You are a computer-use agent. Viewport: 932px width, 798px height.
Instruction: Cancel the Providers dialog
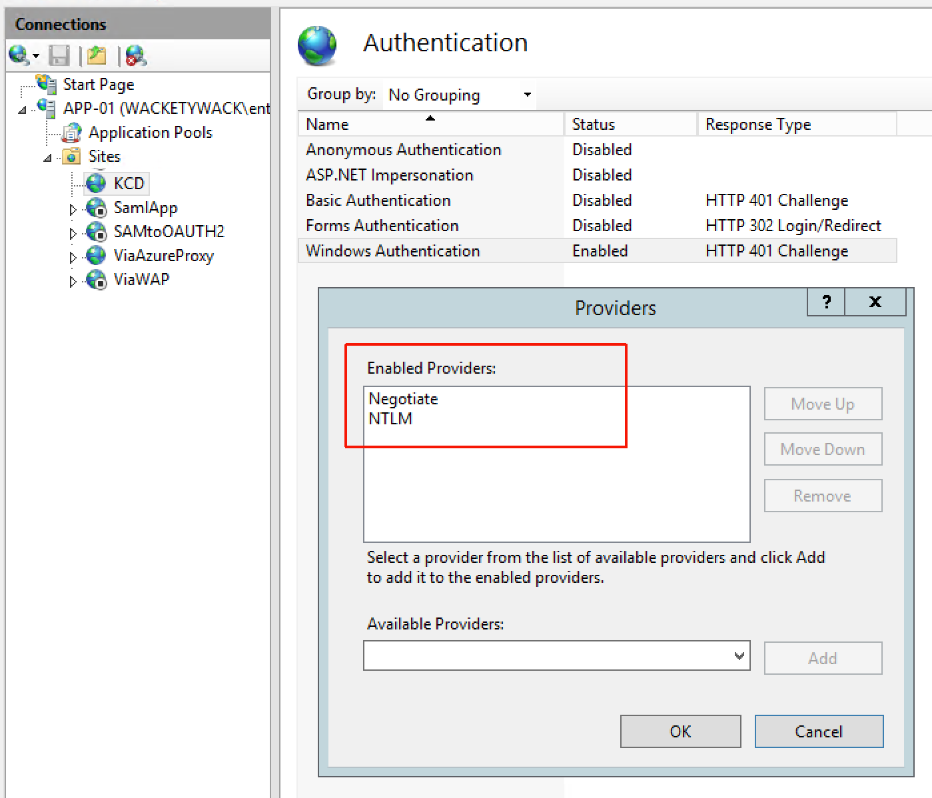click(x=819, y=731)
